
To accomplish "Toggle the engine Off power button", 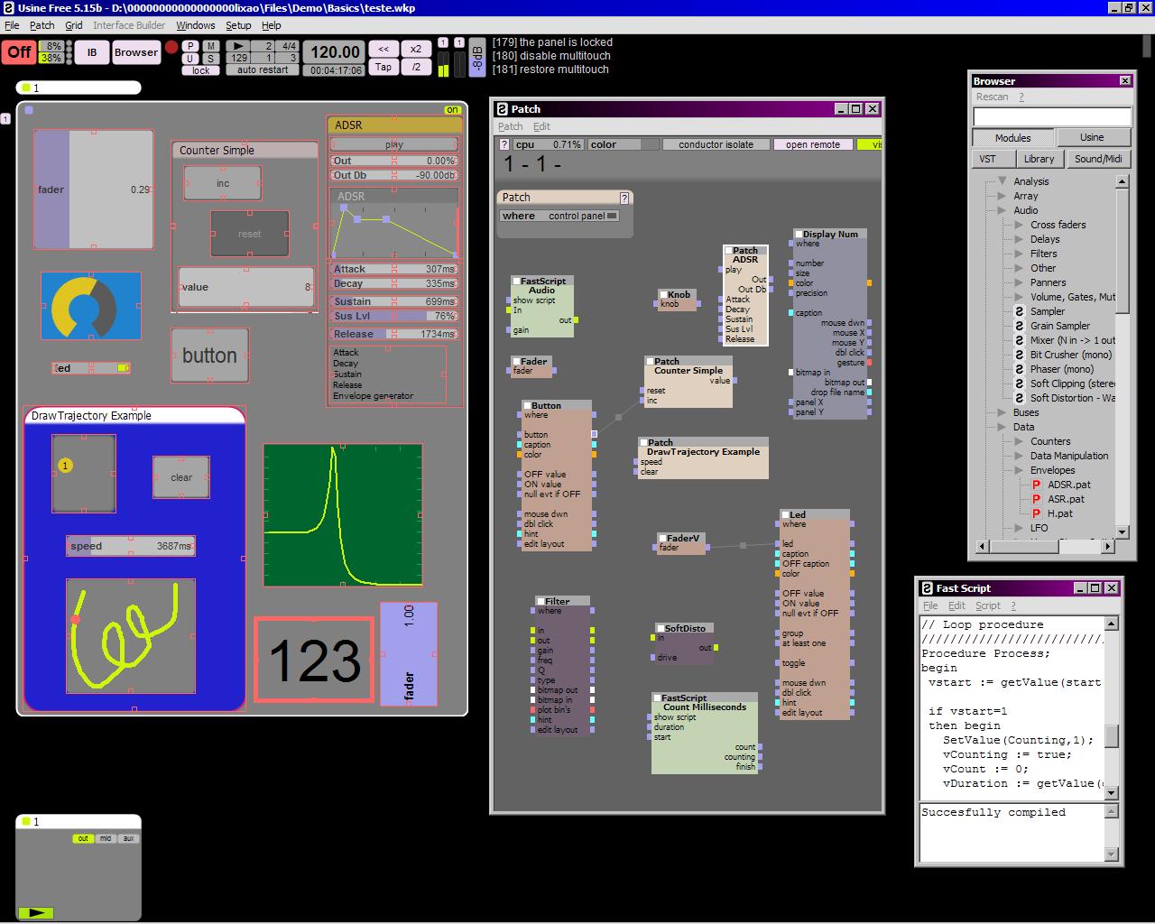I will point(20,52).
